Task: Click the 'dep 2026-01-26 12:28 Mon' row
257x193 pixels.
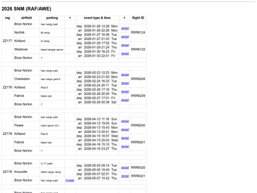Action: 97,26
